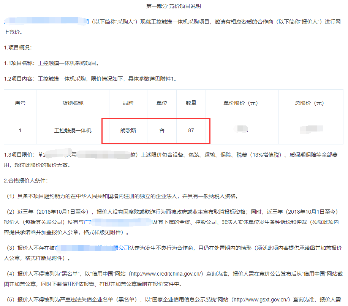
Task: Select the "工控触摸一体机" table cell
Action: [x=73, y=130]
